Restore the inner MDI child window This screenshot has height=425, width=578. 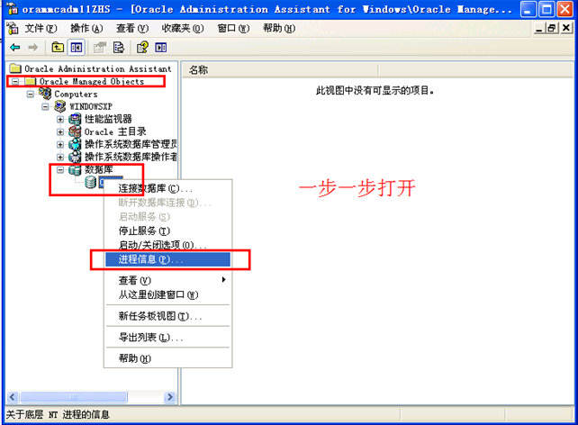(x=552, y=28)
